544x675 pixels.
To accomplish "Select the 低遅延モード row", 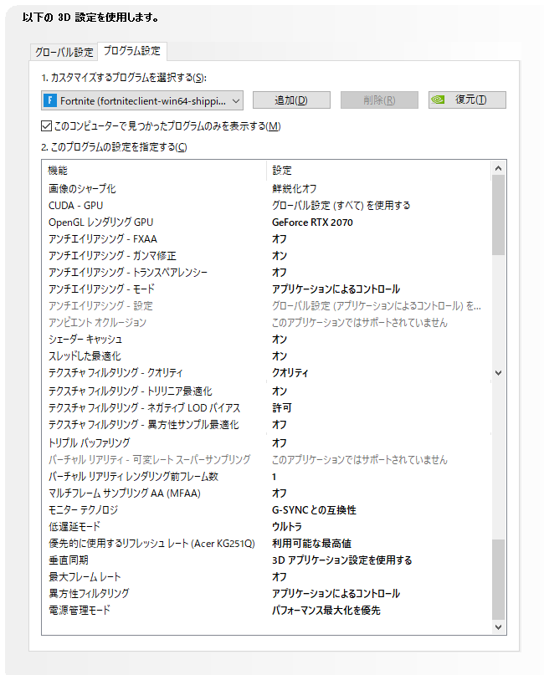I will pyautogui.click(x=266, y=526).
